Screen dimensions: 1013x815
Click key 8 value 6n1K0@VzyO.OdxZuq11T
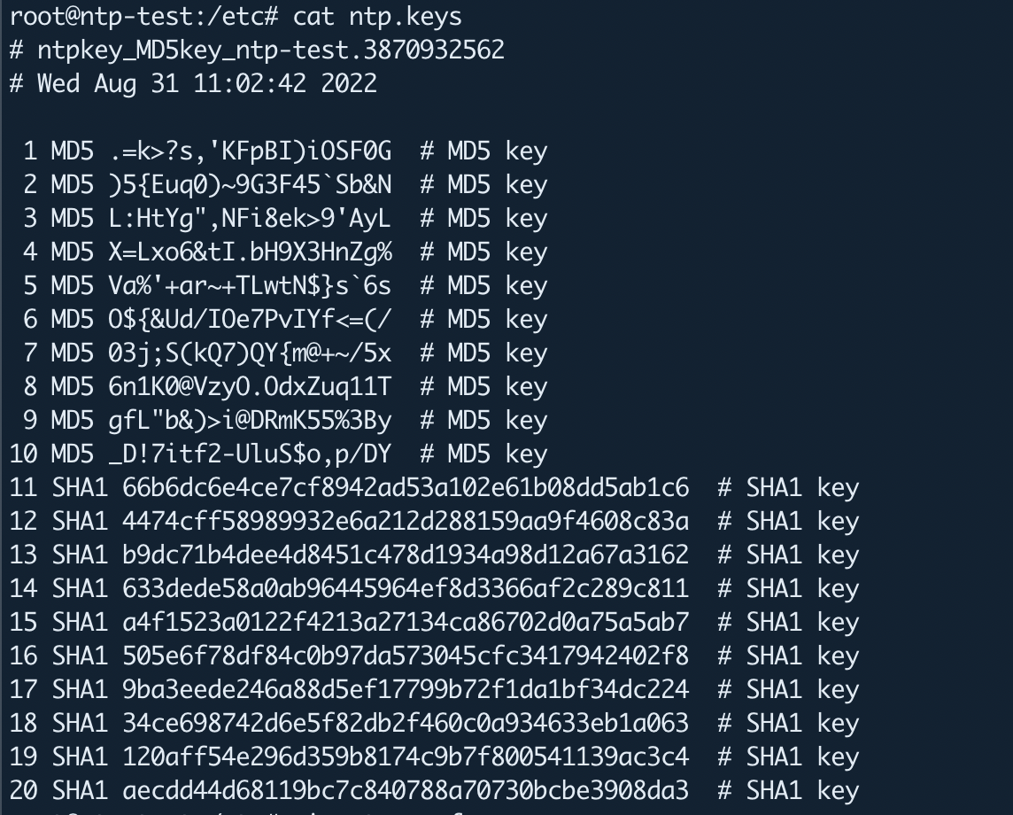pos(250,386)
